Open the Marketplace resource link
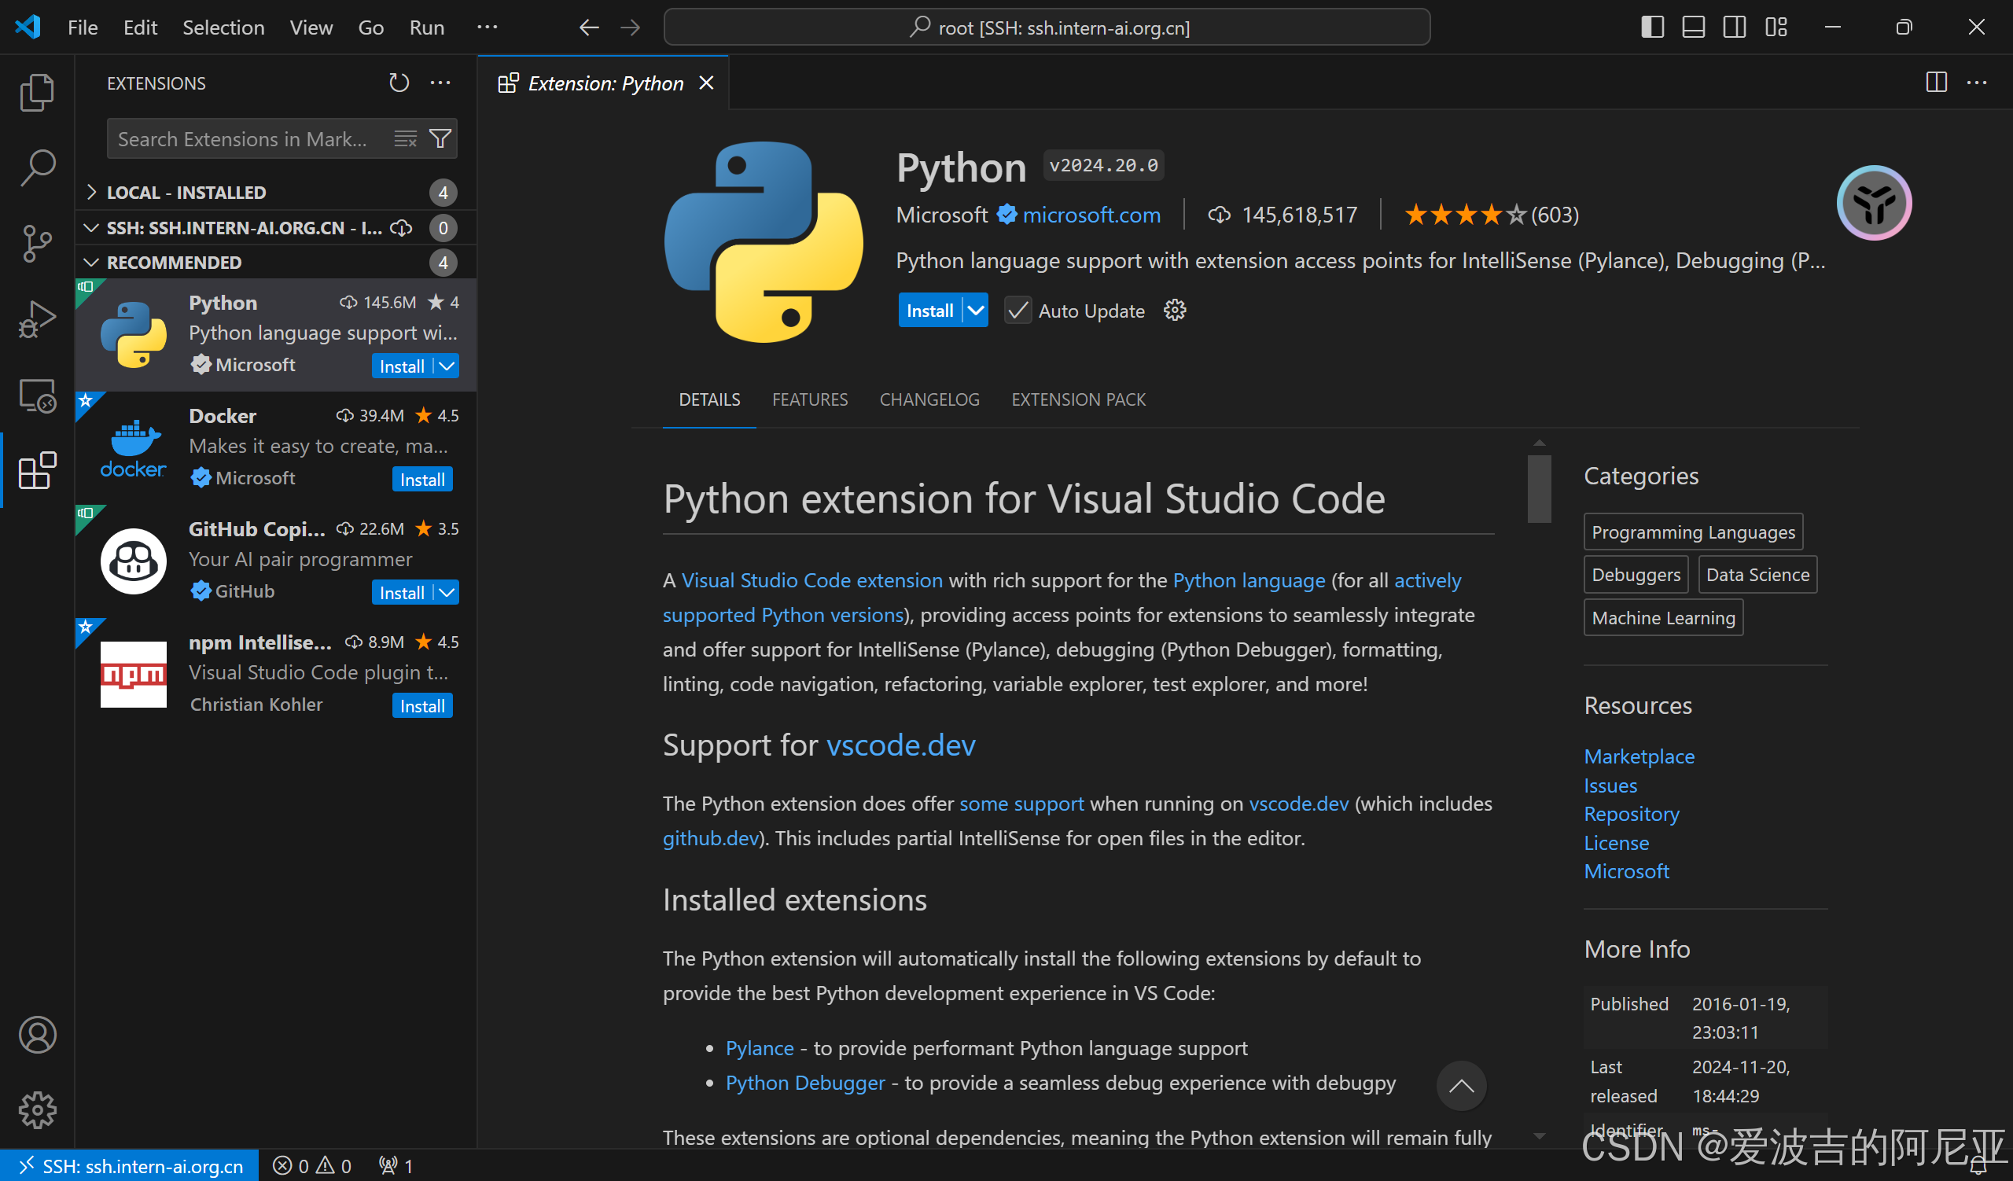 pos(1639,756)
